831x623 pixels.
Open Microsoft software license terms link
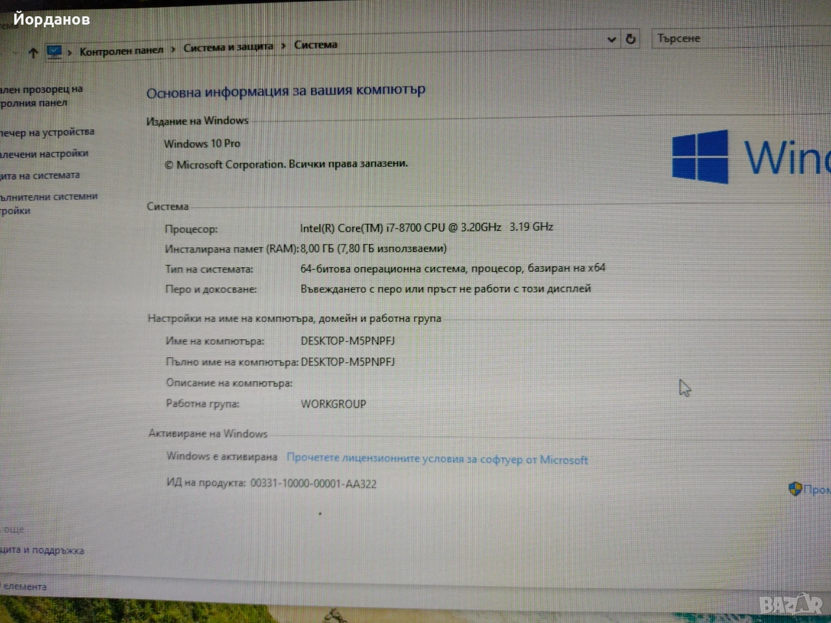[437, 459]
